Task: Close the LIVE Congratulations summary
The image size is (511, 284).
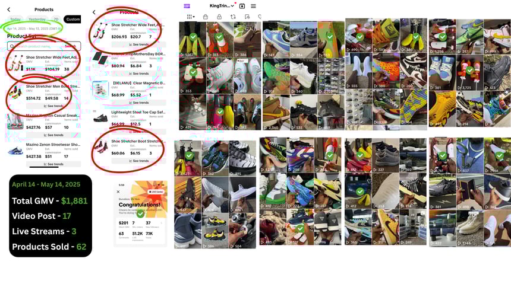Action: click(x=118, y=192)
